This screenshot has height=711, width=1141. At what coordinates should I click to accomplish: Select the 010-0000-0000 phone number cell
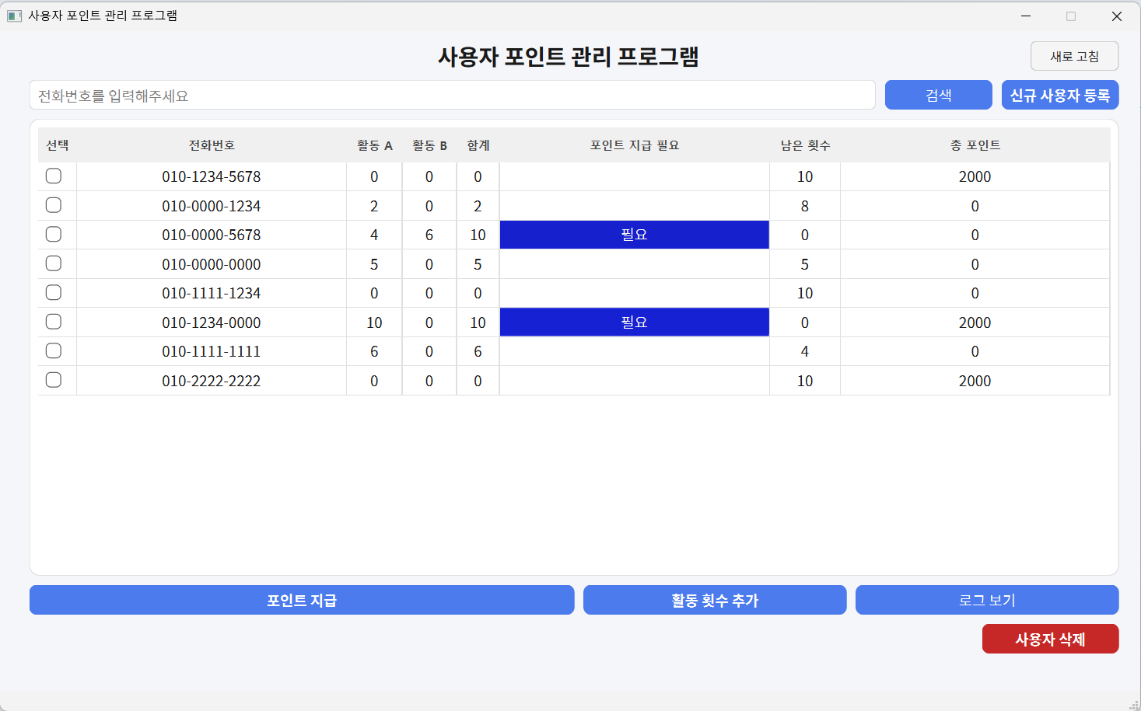(x=211, y=264)
